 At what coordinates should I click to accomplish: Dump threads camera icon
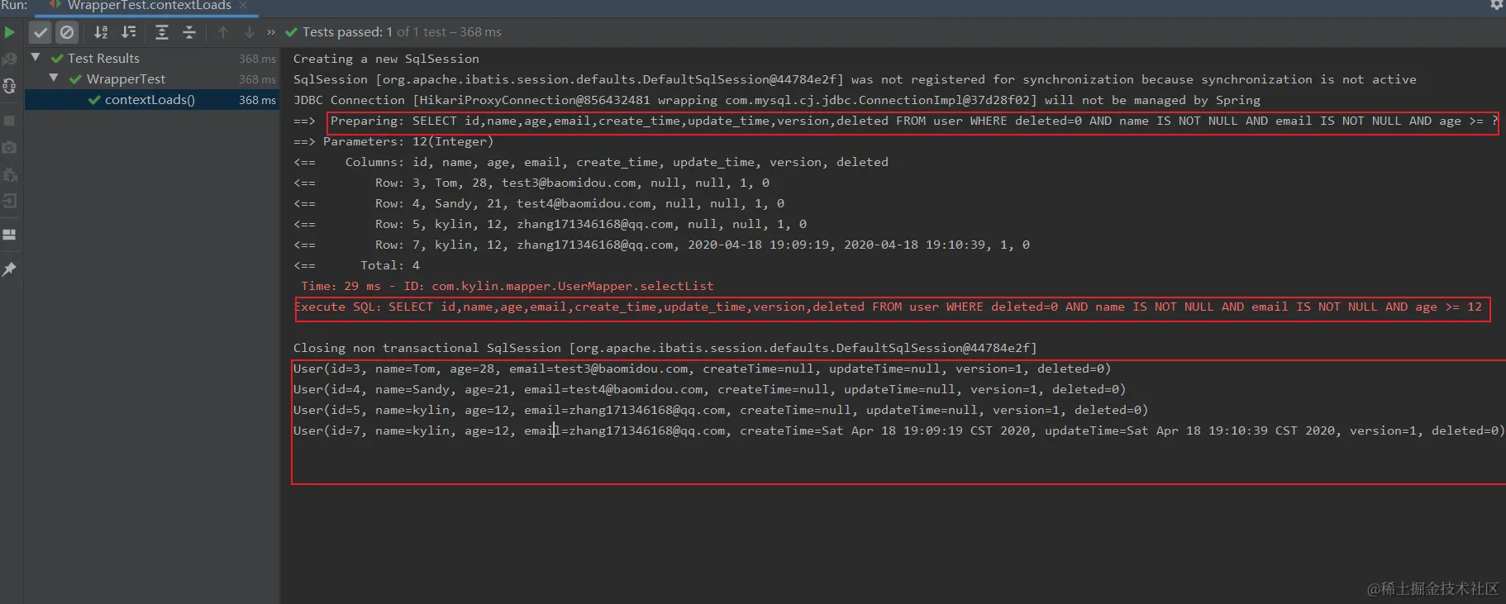point(10,147)
